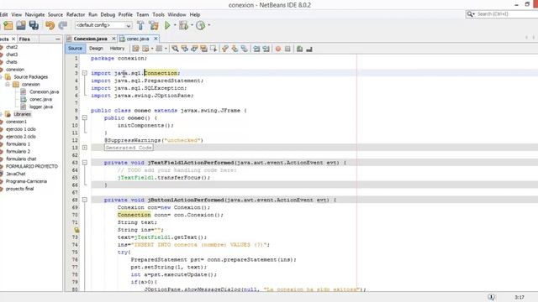538x302 pixels.
Task: Toggle Highlight Search in editor toolbar
Action: point(204,49)
